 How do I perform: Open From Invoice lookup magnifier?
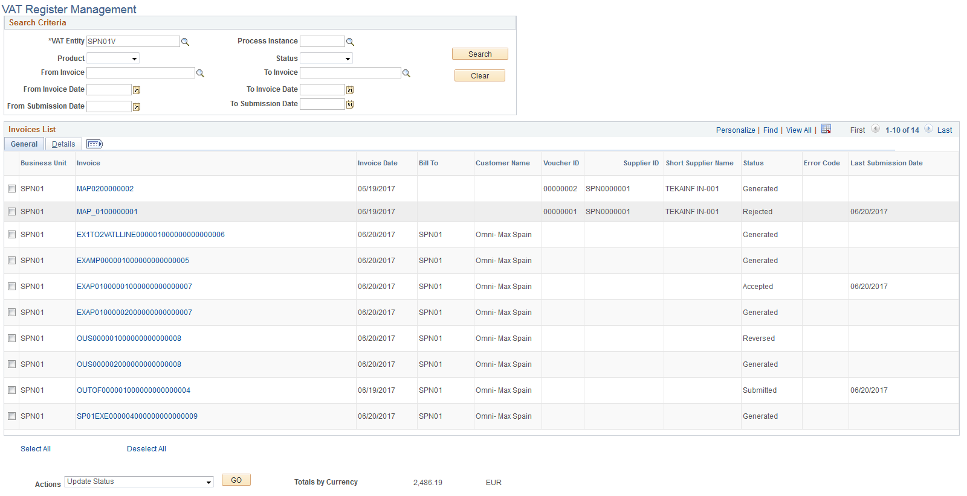click(x=200, y=73)
